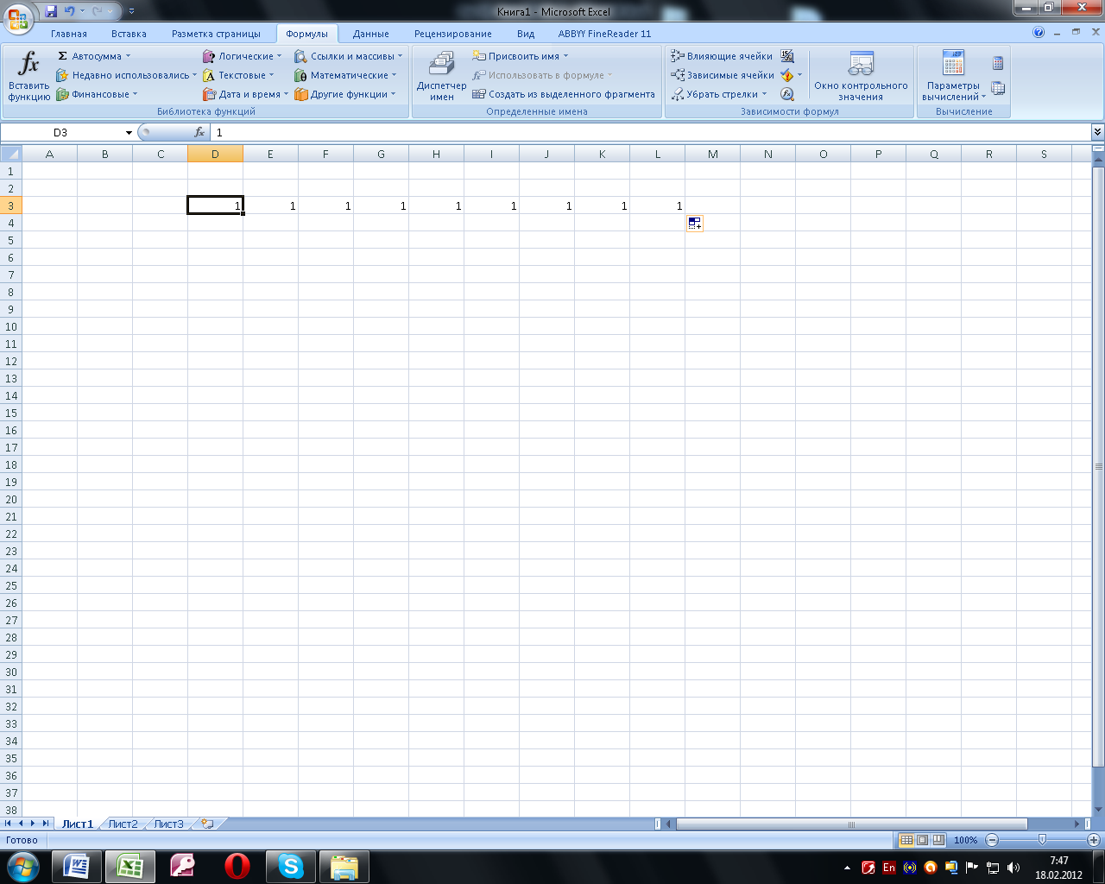Click the Вычислить формулу magnifier icon
Screen dimensions: 1105x884
(787, 94)
